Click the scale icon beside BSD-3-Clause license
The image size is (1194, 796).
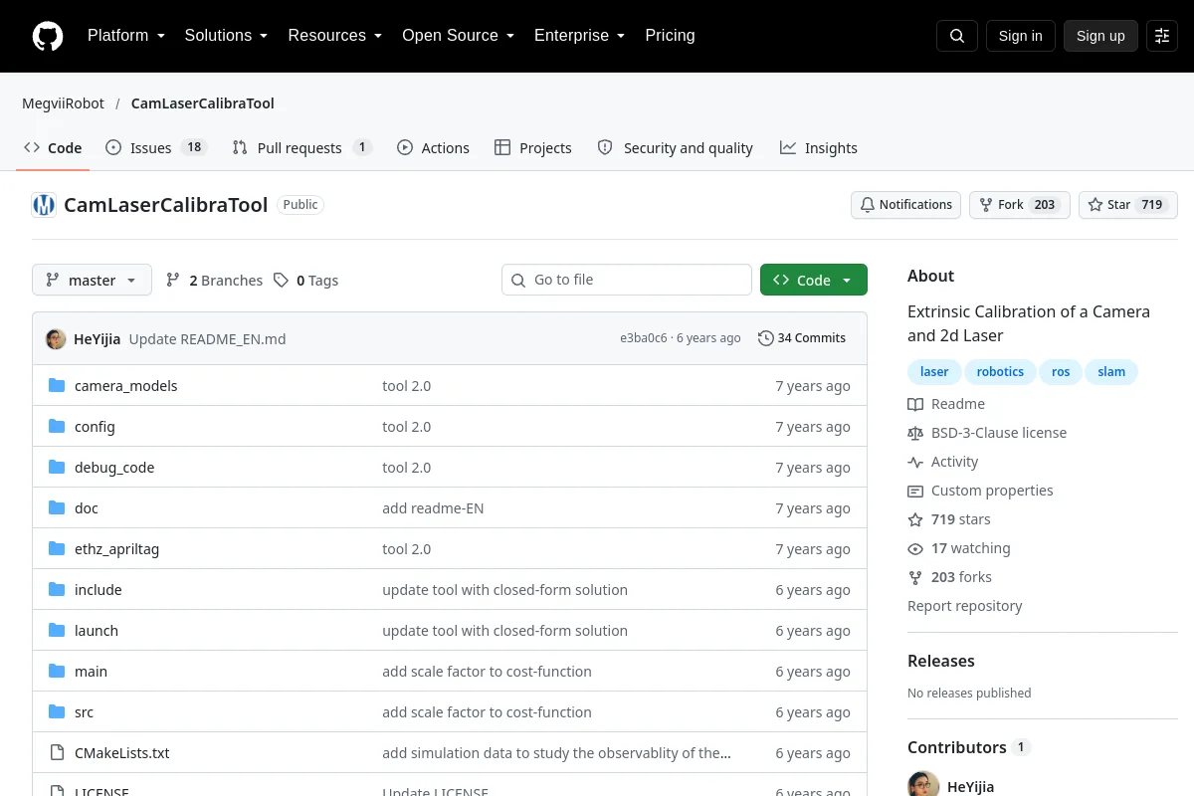(x=915, y=433)
